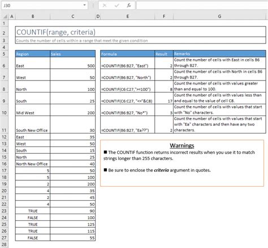Viewport: 268px width, 248px height.
Task: Click the result cell showing 8
Action: tap(164, 87)
